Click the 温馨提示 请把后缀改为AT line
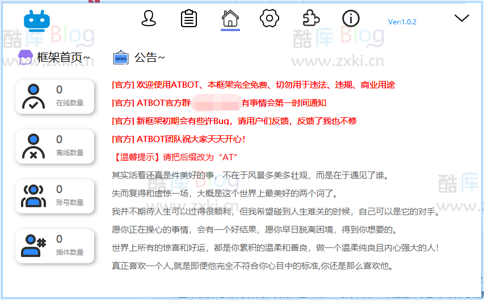This screenshot has height=300, width=484. click(x=175, y=157)
